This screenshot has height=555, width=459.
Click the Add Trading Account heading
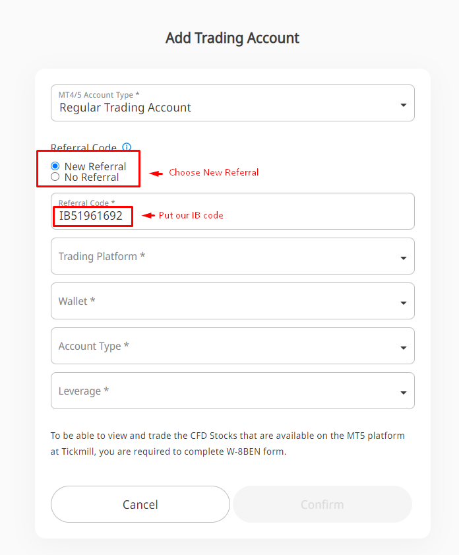point(232,38)
